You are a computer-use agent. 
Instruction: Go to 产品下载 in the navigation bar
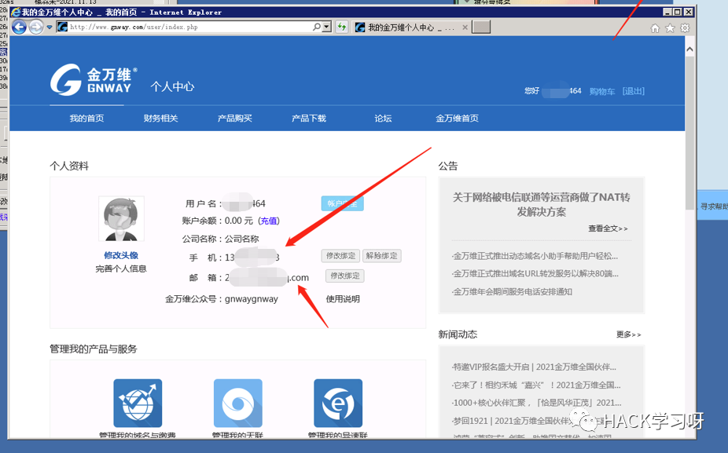pos(309,119)
